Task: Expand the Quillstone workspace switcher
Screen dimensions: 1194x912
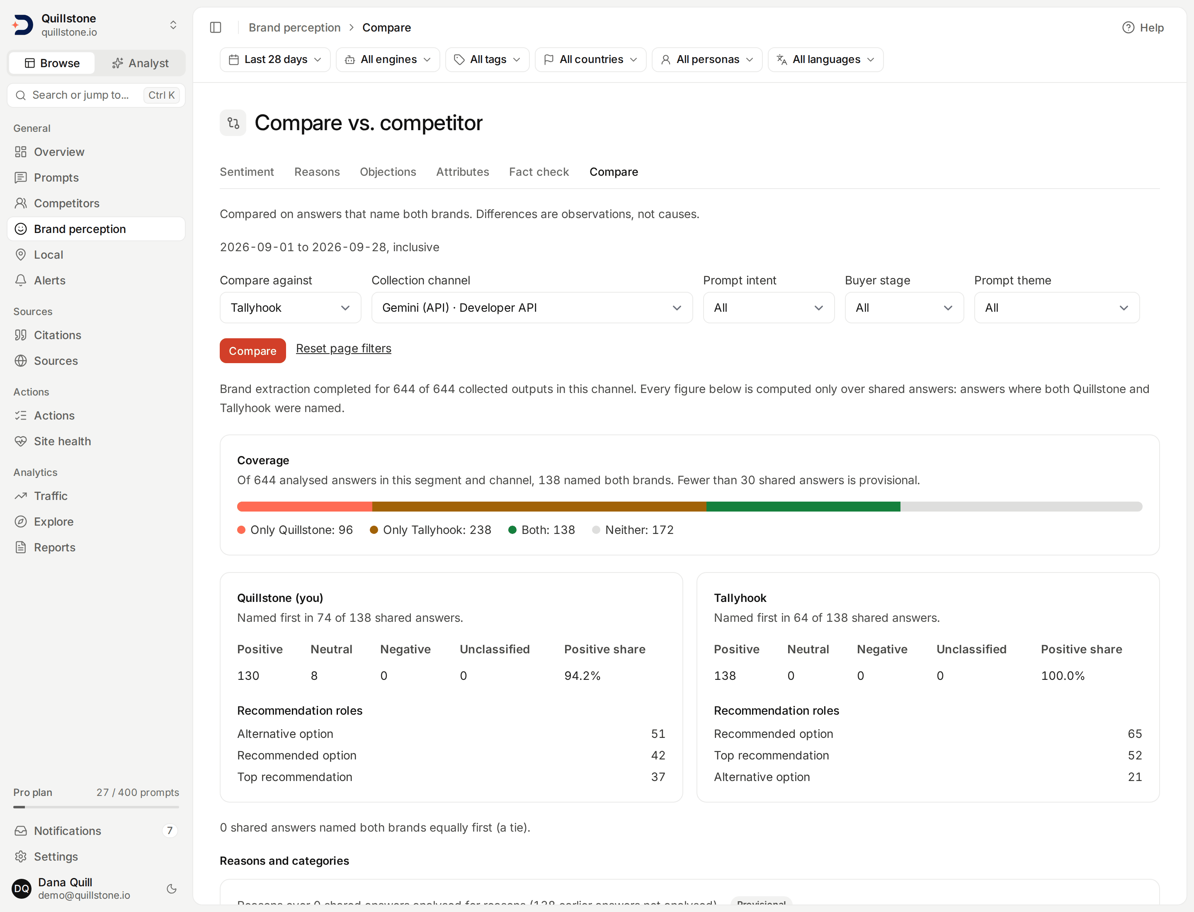Action: [x=173, y=25]
